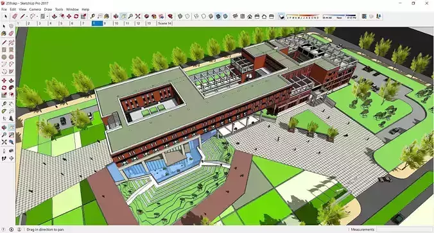Switch to scene tab 13

point(151,24)
